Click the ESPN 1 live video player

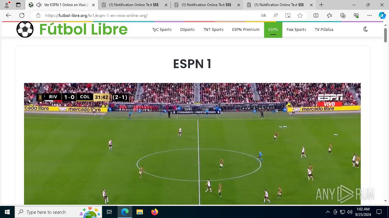click(x=192, y=144)
